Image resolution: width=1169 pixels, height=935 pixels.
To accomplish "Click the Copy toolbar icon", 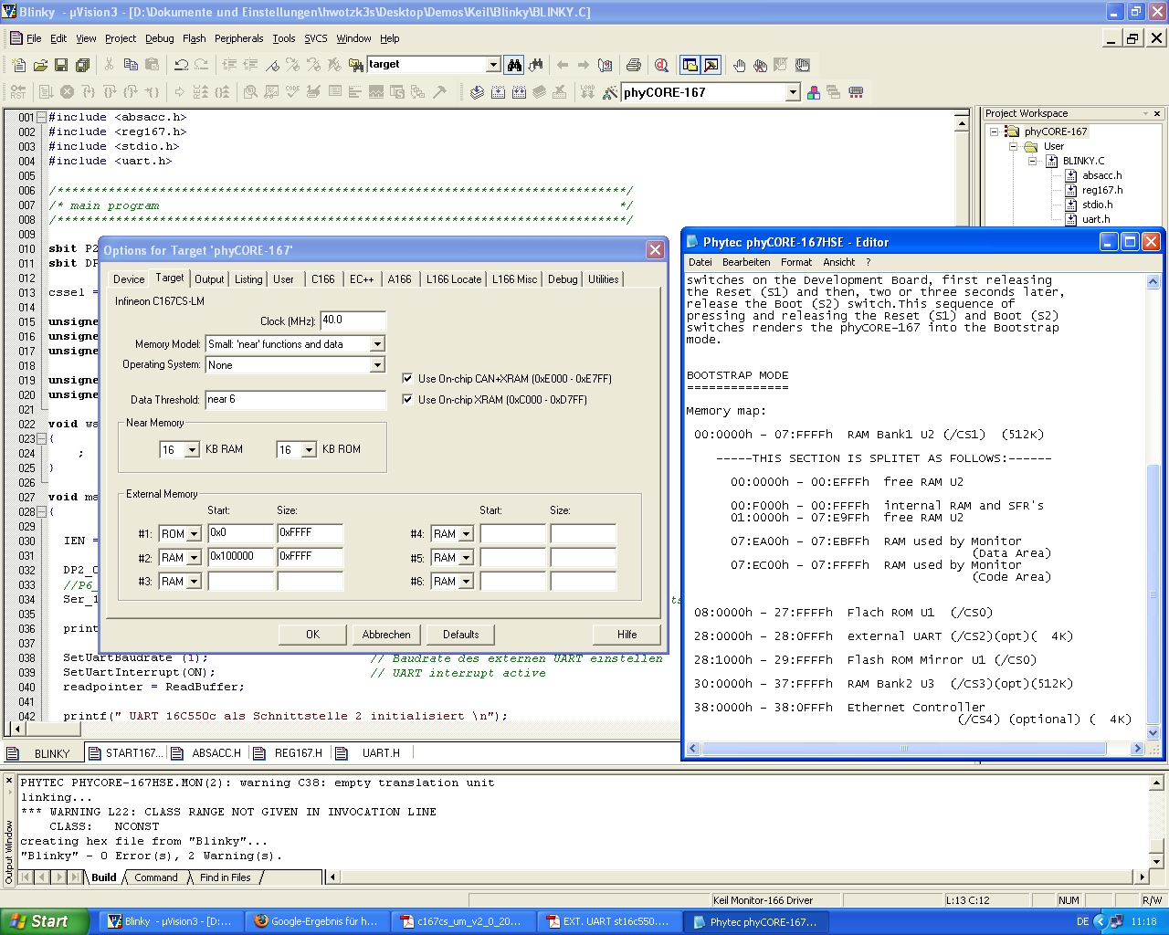I will (131, 65).
